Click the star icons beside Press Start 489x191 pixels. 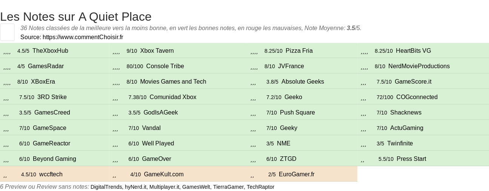pos(363,159)
